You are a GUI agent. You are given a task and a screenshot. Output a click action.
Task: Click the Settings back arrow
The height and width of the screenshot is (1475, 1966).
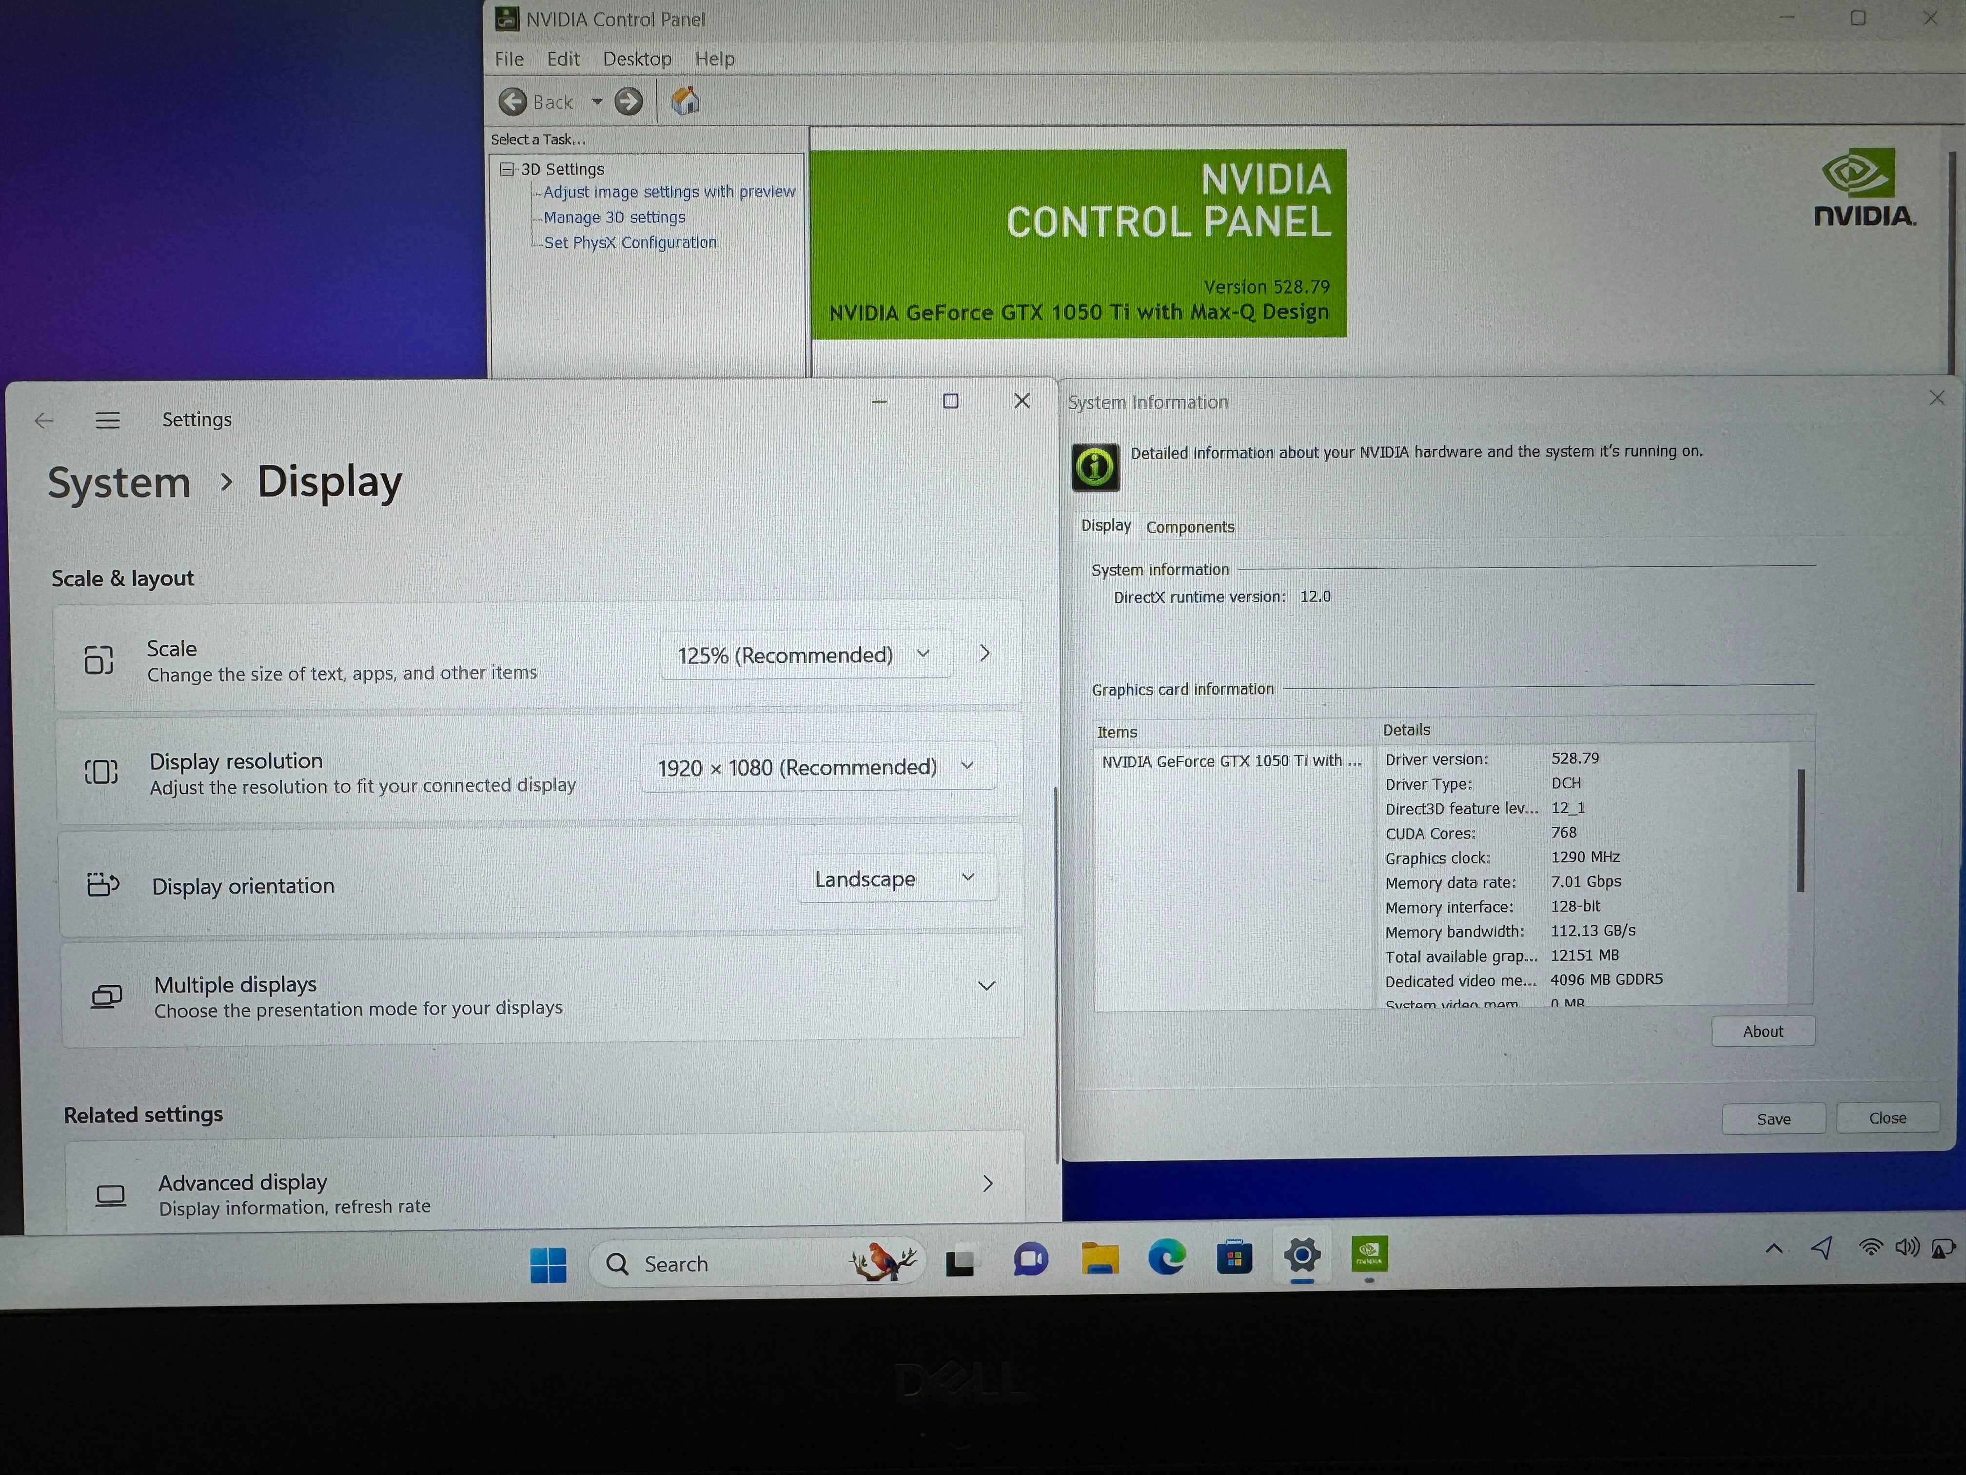pyautogui.click(x=43, y=420)
